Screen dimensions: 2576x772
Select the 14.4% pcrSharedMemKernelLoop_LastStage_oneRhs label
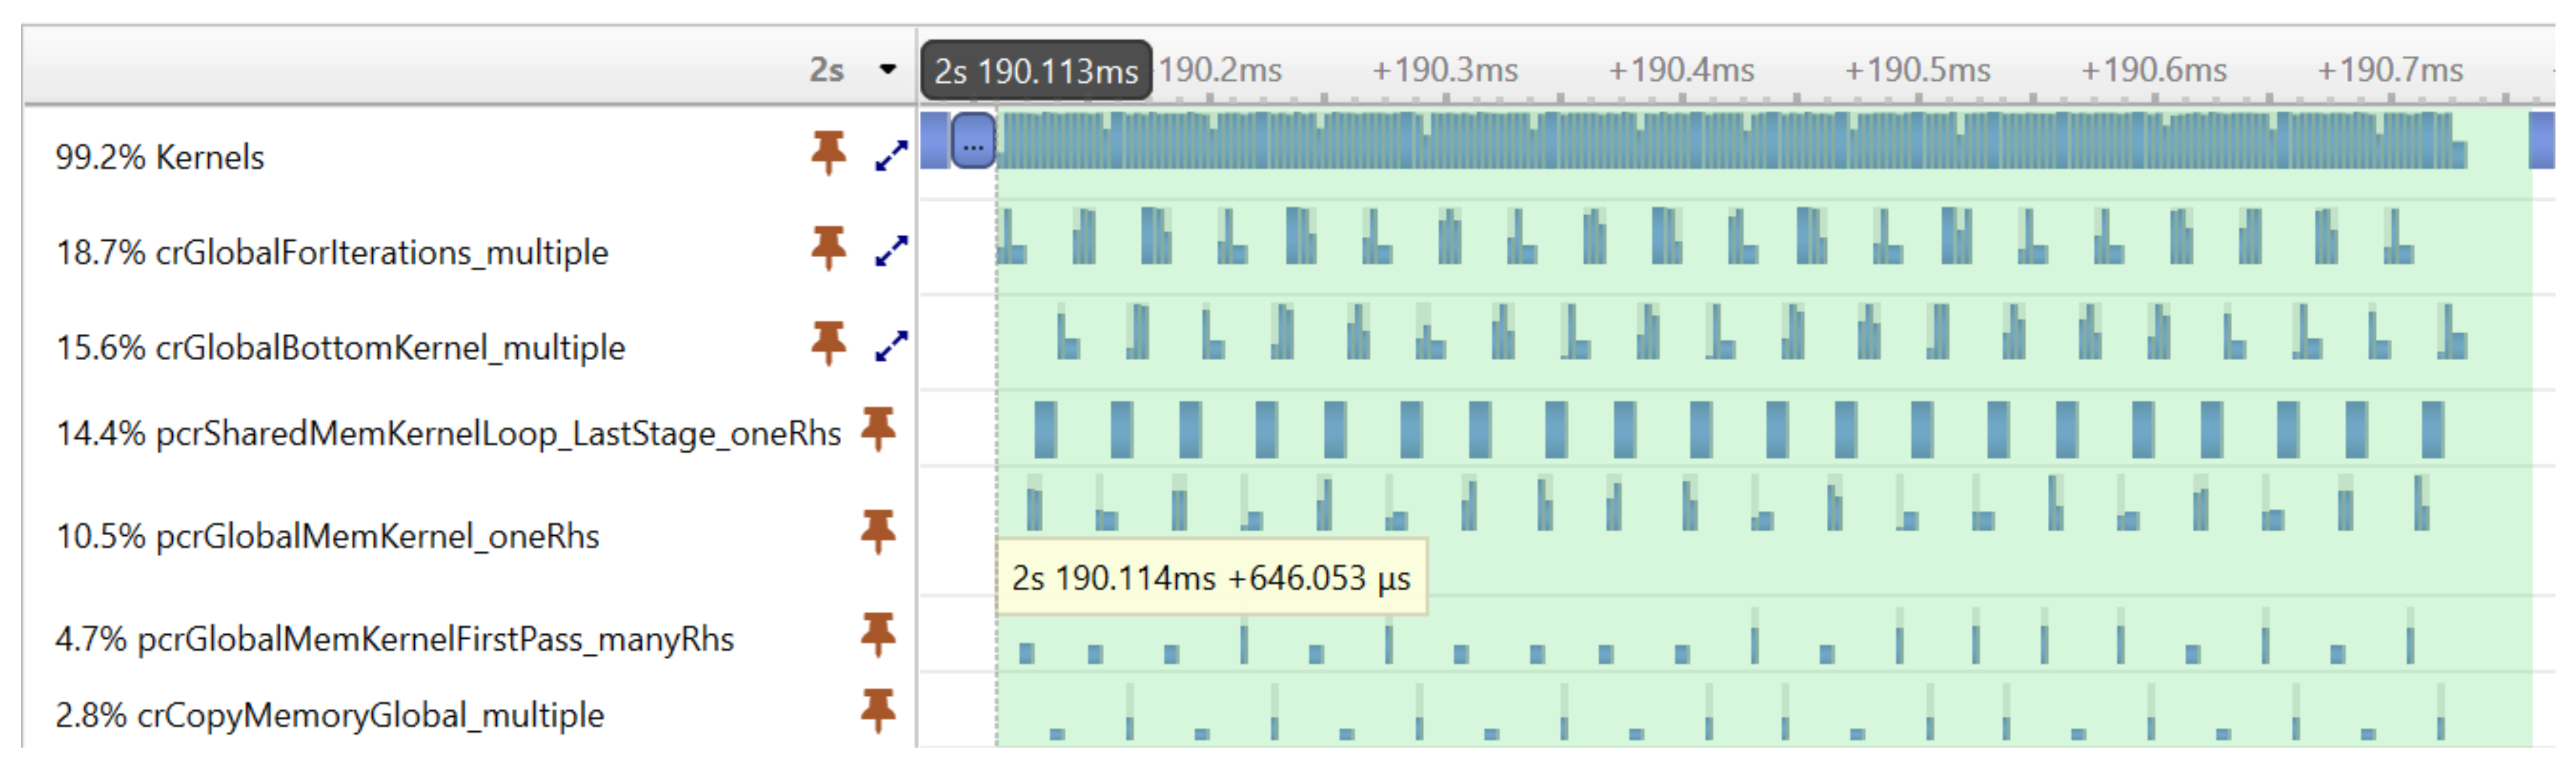(448, 434)
